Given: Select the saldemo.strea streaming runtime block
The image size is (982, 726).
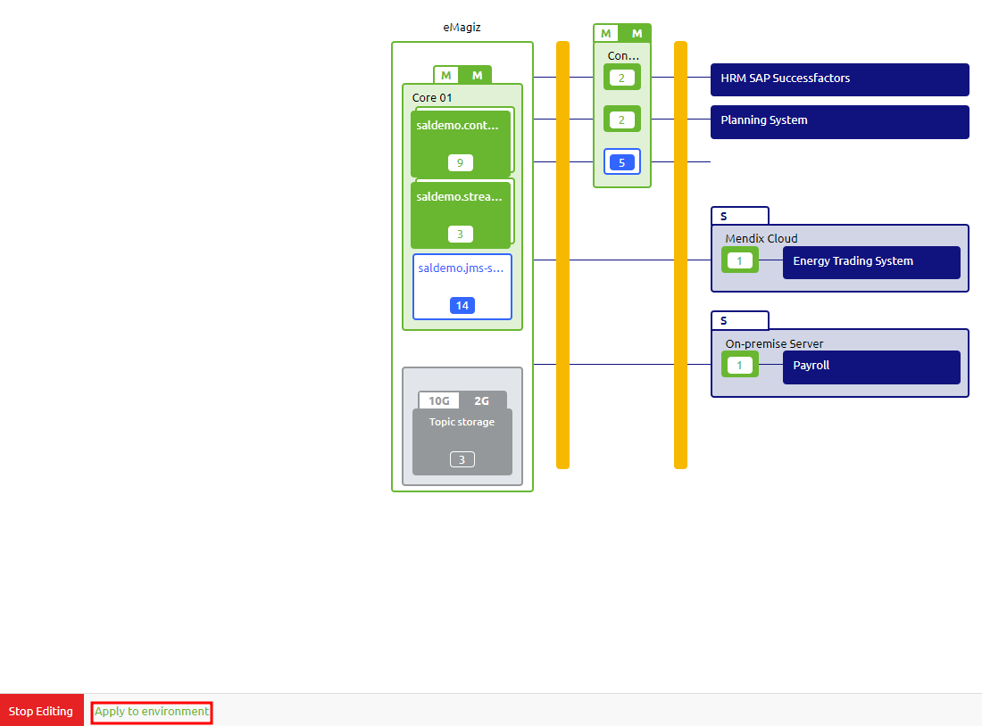Looking at the screenshot, I should 461,214.
